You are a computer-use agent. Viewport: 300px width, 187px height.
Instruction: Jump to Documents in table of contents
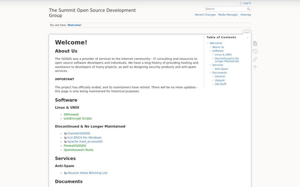point(220,72)
